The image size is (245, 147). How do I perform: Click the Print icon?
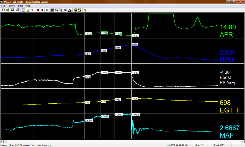[x=18, y=10]
